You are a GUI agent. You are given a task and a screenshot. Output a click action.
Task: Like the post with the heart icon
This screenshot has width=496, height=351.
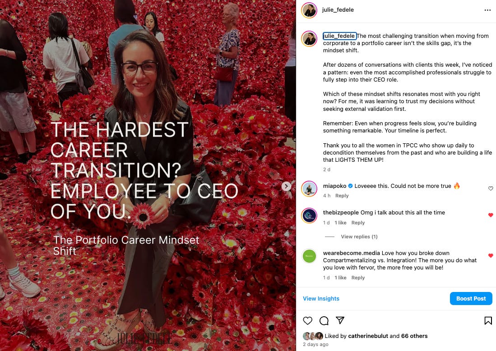point(307,321)
